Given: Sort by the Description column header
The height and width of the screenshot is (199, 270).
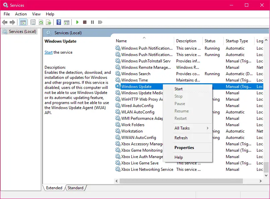Looking at the screenshot, I should [188, 41].
